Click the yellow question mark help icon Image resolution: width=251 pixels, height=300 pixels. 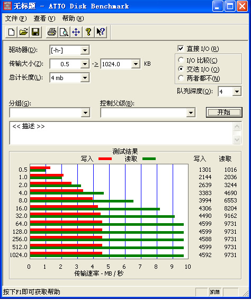point(88,32)
